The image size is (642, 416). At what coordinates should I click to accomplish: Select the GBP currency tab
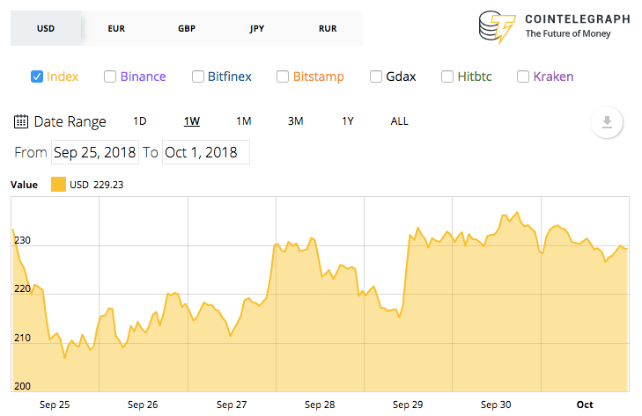[187, 28]
